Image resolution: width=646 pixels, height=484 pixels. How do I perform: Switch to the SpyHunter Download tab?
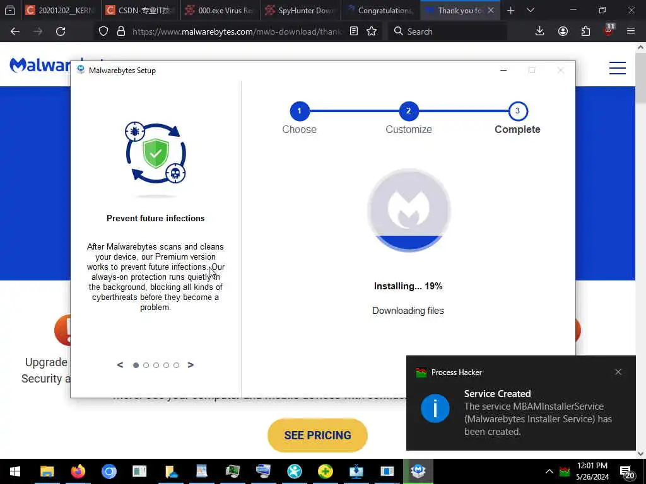(300, 10)
